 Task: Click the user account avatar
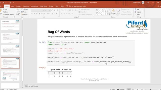click(143, 2)
